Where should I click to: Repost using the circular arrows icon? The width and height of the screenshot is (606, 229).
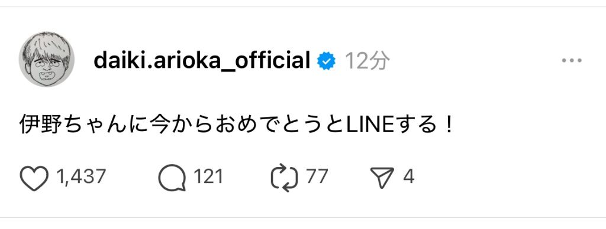(x=285, y=178)
